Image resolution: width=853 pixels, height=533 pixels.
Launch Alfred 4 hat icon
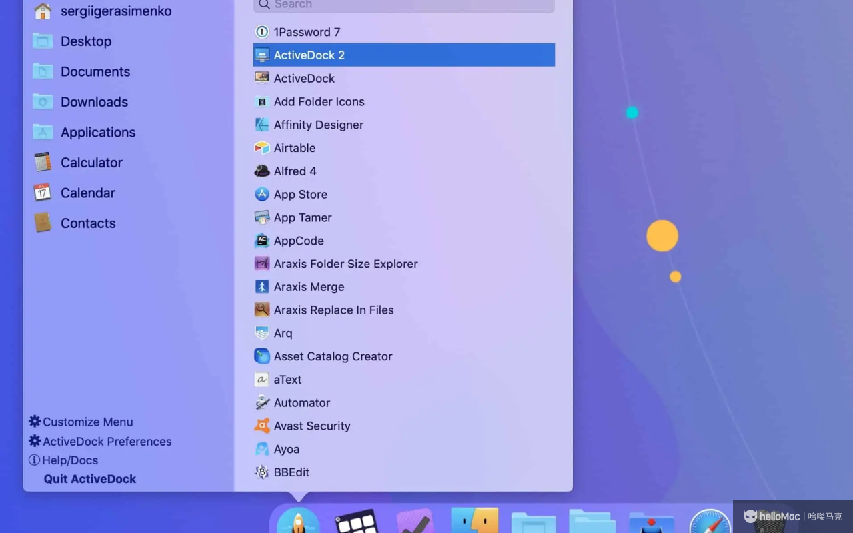tap(262, 171)
